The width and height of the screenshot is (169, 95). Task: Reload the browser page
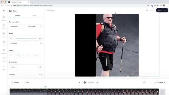8,5
